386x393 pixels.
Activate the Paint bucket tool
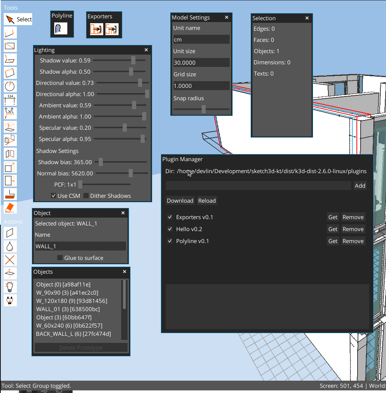(x=10, y=246)
